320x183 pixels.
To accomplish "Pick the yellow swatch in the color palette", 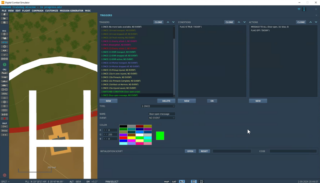I will point(132,138).
